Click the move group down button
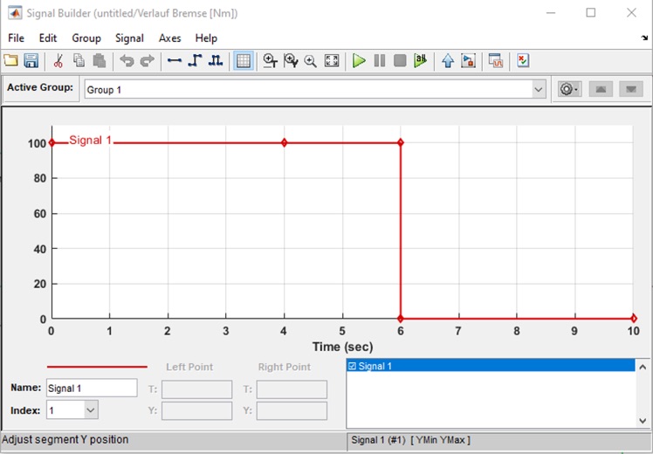This screenshot has height=454, width=653. 631,90
